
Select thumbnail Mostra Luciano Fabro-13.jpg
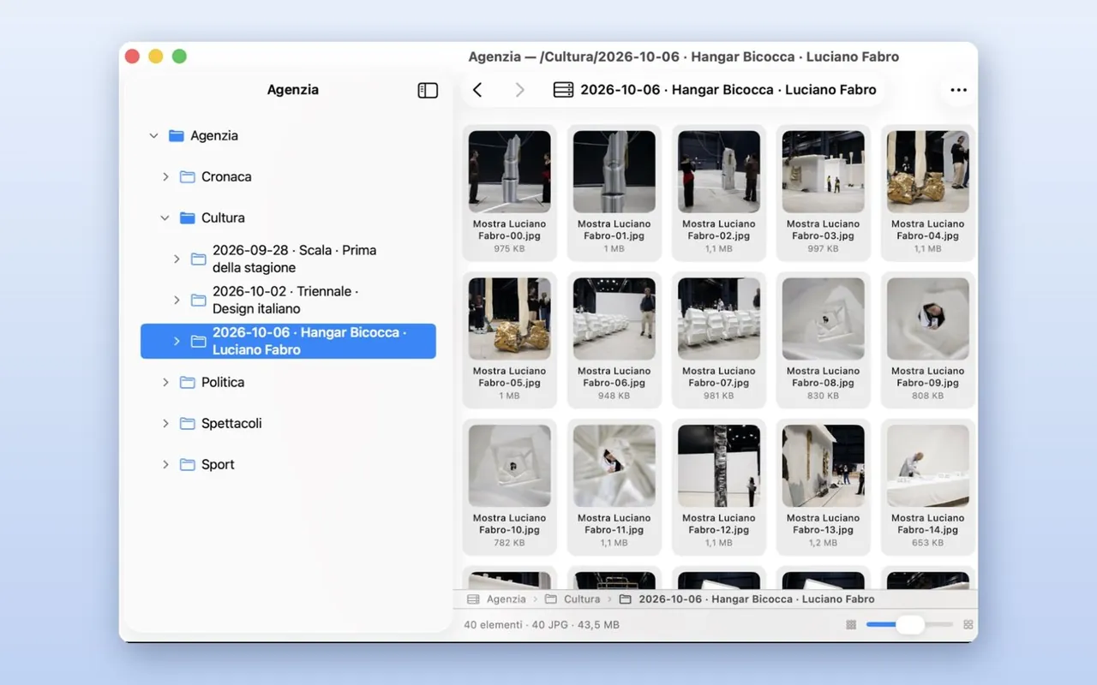(824, 466)
